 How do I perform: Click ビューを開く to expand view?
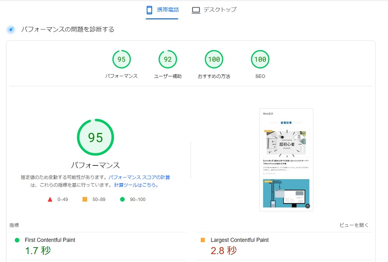[x=354, y=225]
